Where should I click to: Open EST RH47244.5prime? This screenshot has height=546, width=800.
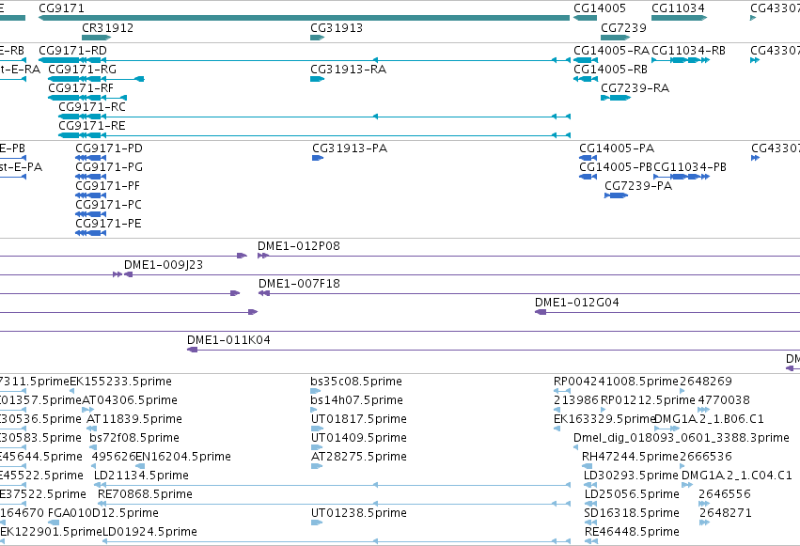[588, 466]
